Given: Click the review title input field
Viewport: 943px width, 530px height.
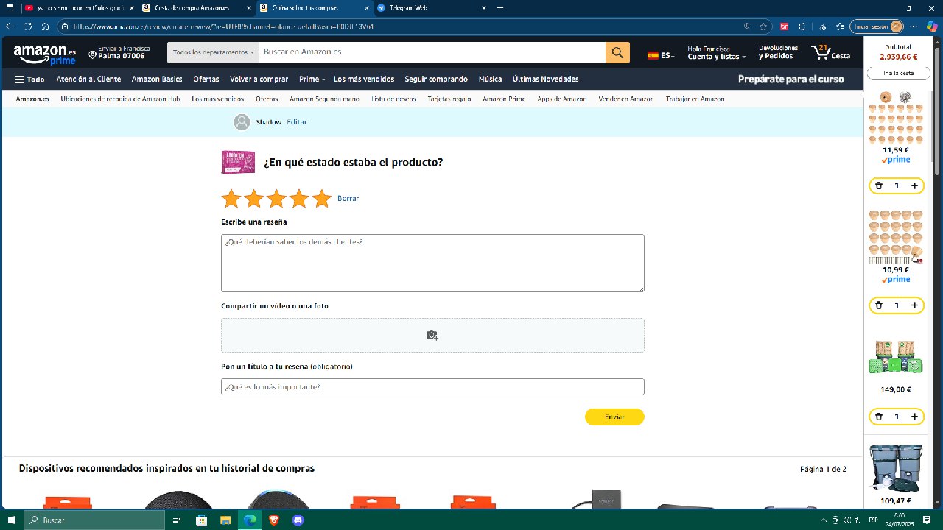Looking at the screenshot, I should [432, 386].
